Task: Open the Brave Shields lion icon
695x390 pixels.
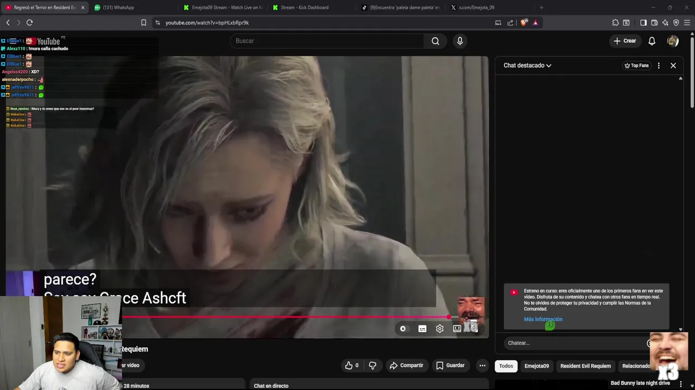Action: (x=523, y=23)
